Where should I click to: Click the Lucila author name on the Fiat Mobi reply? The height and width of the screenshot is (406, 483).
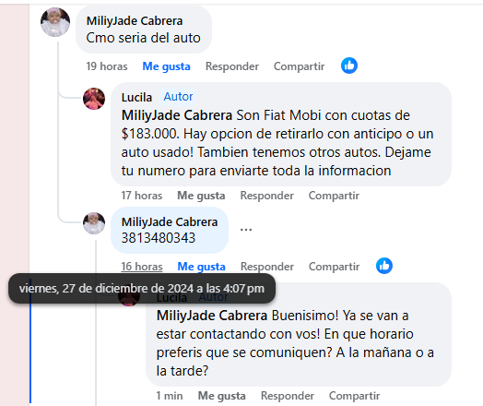(136, 98)
